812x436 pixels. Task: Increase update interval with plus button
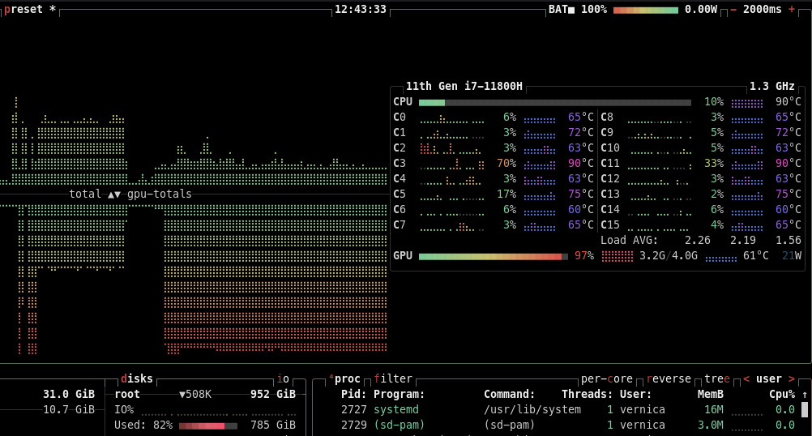[x=791, y=10]
